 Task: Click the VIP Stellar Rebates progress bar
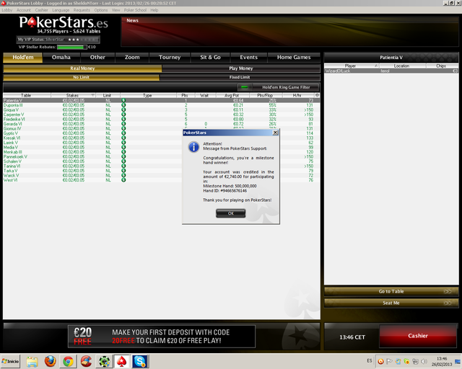(72, 47)
